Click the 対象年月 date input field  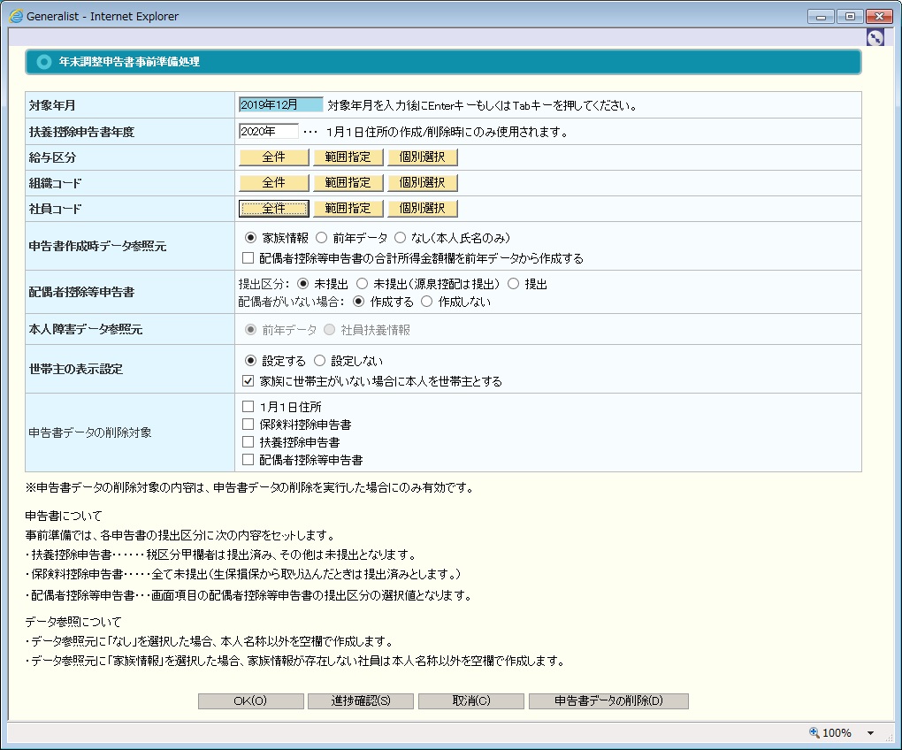pos(280,105)
